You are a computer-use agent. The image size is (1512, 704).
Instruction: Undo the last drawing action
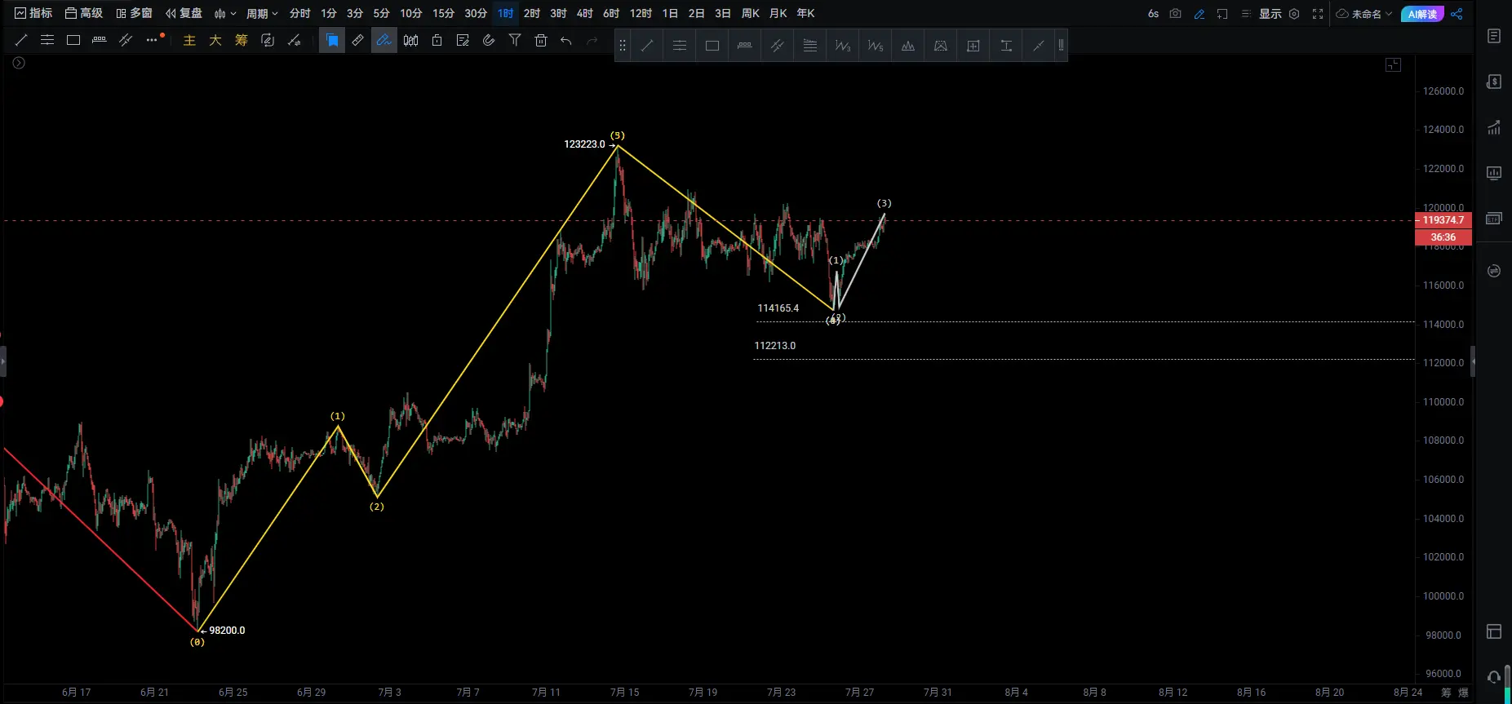[x=566, y=40]
